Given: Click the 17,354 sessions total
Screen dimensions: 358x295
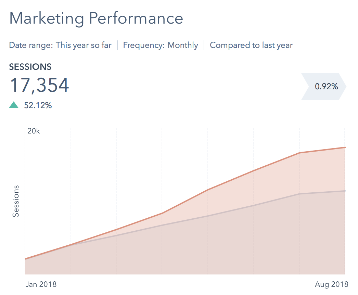Looking at the screenshot, I should (39, 85).
